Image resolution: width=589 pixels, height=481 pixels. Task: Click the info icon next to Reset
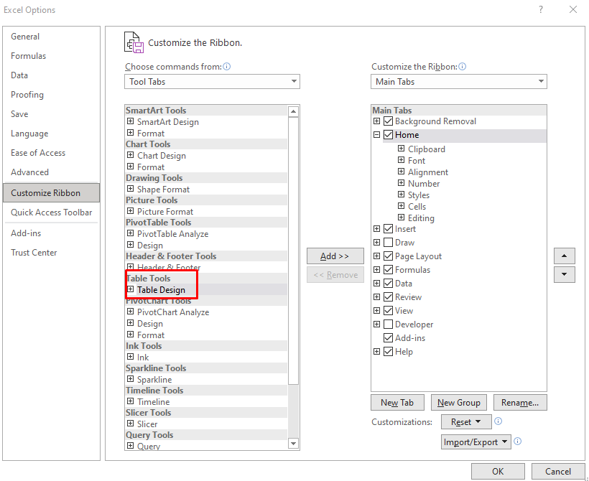coord(498,421)
